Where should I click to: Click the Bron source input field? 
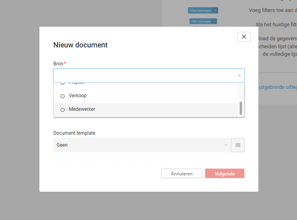click(x=143, y=76)
